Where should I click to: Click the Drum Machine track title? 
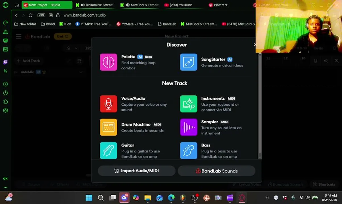click(x=136, y=124)
